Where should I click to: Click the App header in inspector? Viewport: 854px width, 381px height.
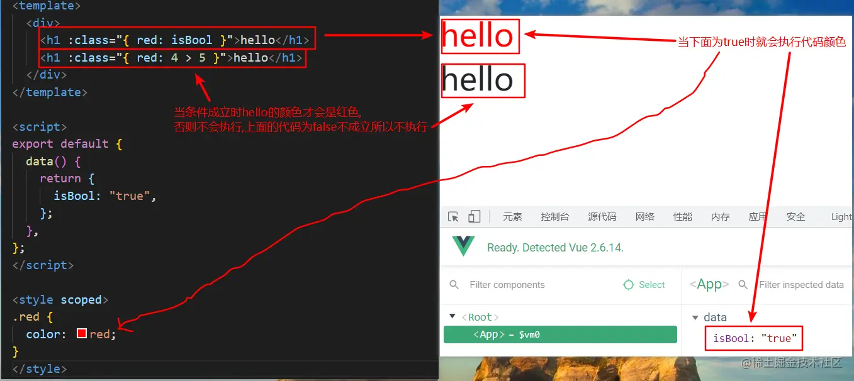pyautogui.click(x=709, y=284)
